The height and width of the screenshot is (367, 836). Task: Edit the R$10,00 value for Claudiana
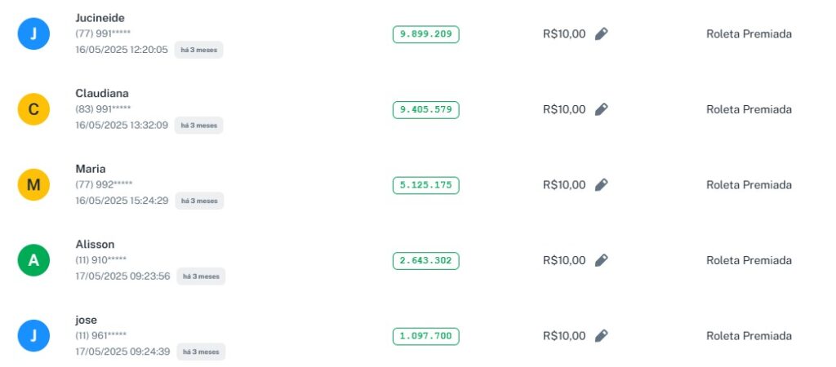[x=602, y=109]
